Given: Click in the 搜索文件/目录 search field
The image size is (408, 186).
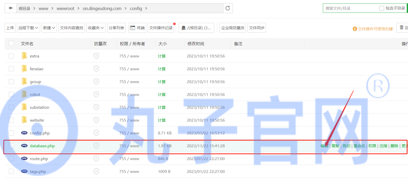Looking at the screenshot, I should click(x=350, y=8).
